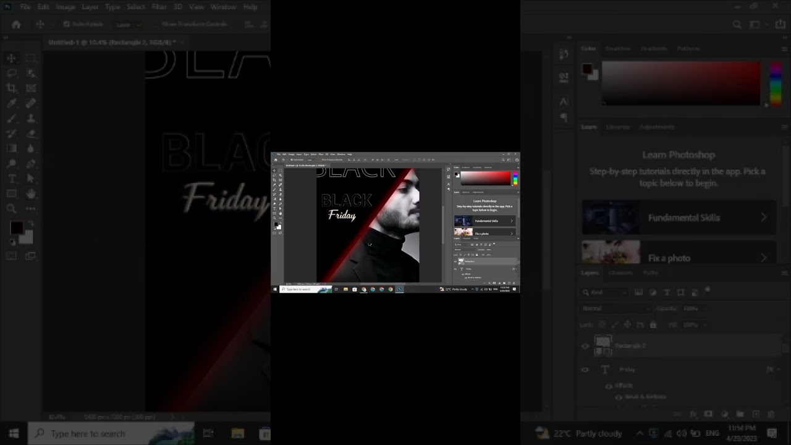Toggle lock transparent pixels in enlarged backdrop Layers
Viewport: 791px width, 445px height.
(602, 324)
